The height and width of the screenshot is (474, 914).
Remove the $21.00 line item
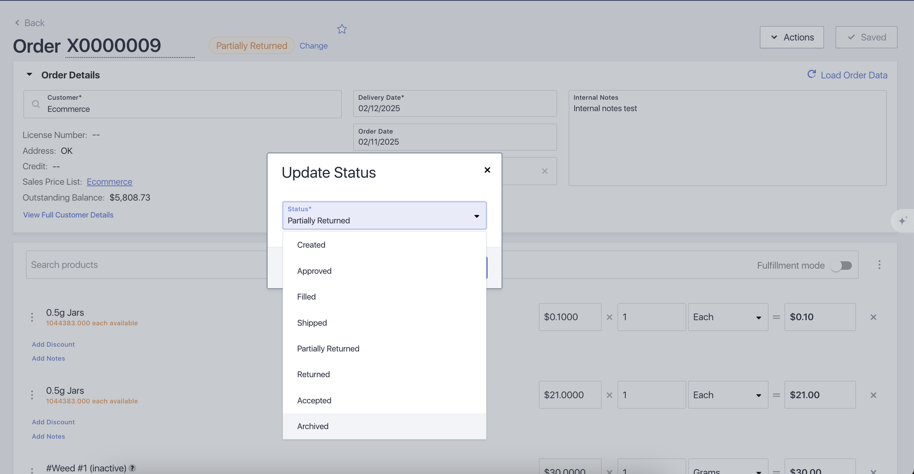point(874,395)
